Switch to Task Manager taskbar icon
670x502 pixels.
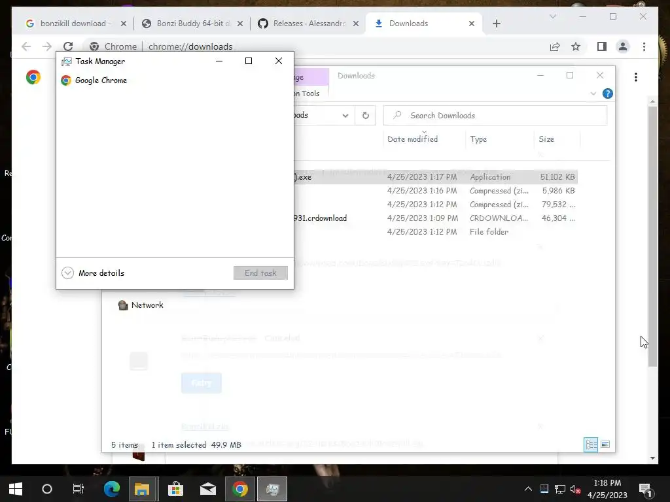point(272,489)
